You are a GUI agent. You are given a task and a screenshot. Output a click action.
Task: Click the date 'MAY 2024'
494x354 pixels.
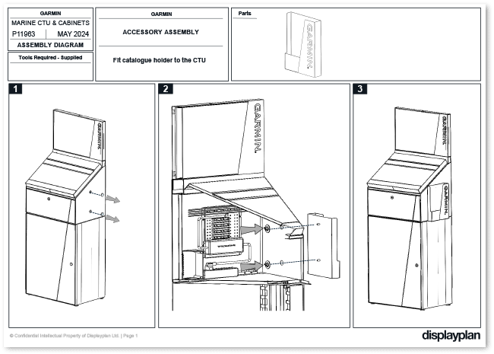pos(73,34)
